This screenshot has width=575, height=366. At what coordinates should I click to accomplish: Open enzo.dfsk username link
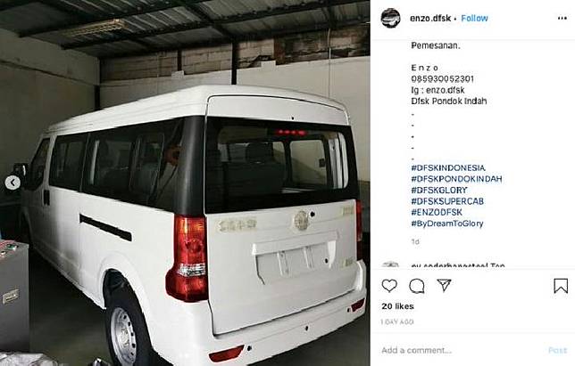coord(430,19)
